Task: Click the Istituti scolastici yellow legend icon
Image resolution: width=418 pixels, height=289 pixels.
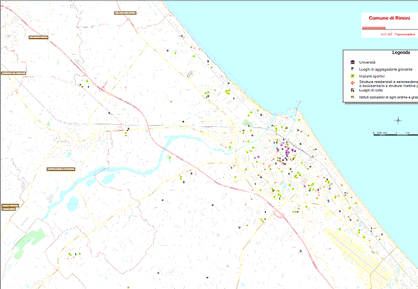Action: (x=352, y=97)
